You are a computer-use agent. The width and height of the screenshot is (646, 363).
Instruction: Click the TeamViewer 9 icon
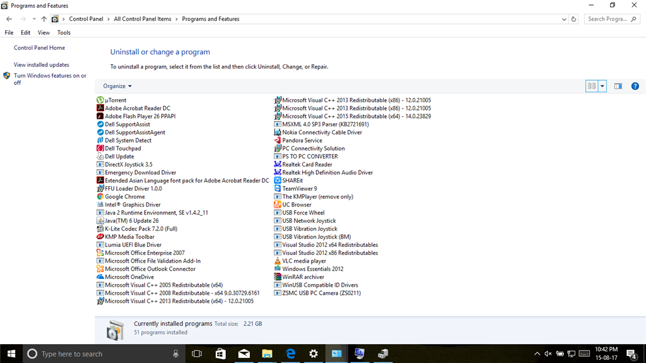click(278, 189)
